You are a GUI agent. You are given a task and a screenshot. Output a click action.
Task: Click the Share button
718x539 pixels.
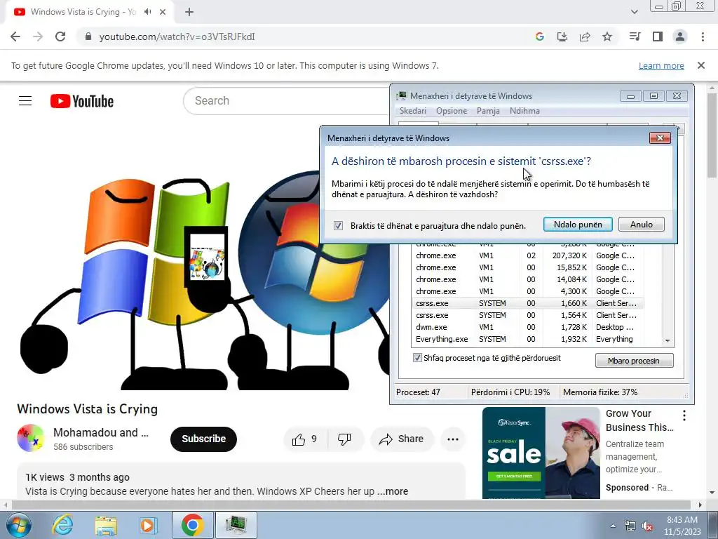coord(402,439)
